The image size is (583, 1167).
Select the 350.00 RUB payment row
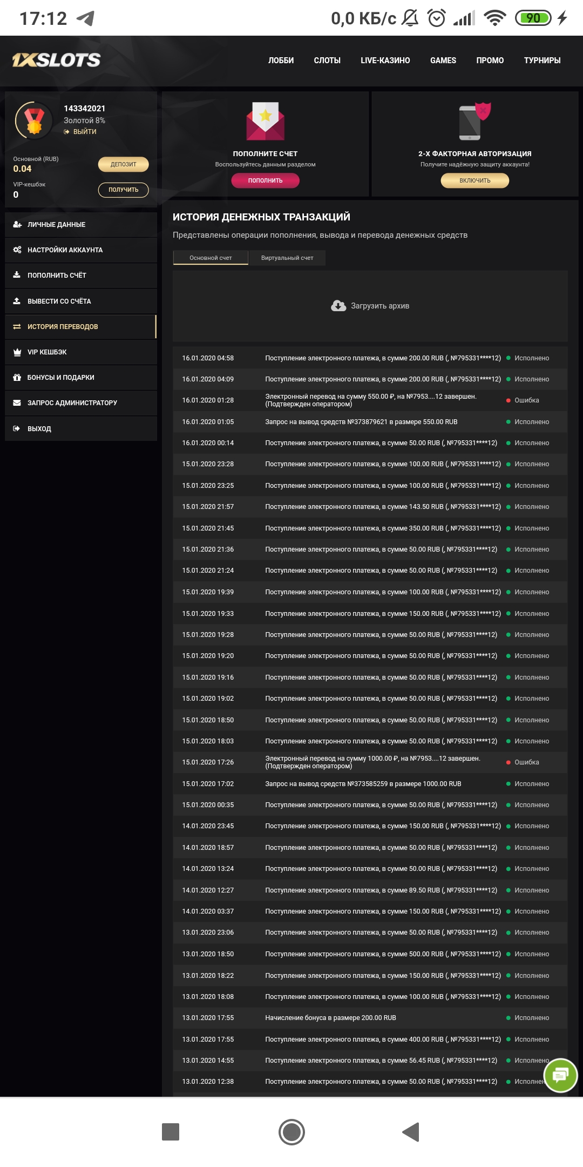(x=370, y=528)
